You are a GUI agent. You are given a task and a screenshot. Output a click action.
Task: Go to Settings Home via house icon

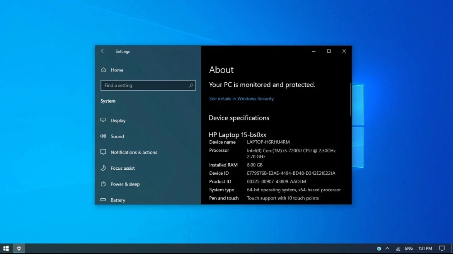click(x=103, y=70)
